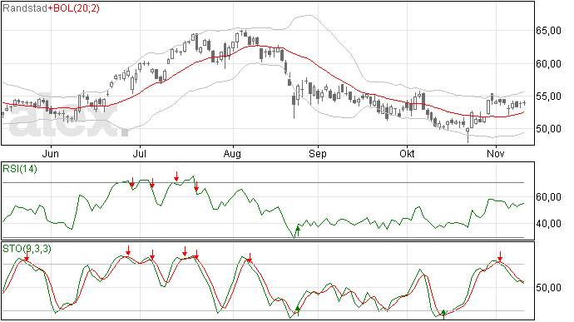
Task: Click the 55,00 price axis value
Action: [x=548, y=97]
